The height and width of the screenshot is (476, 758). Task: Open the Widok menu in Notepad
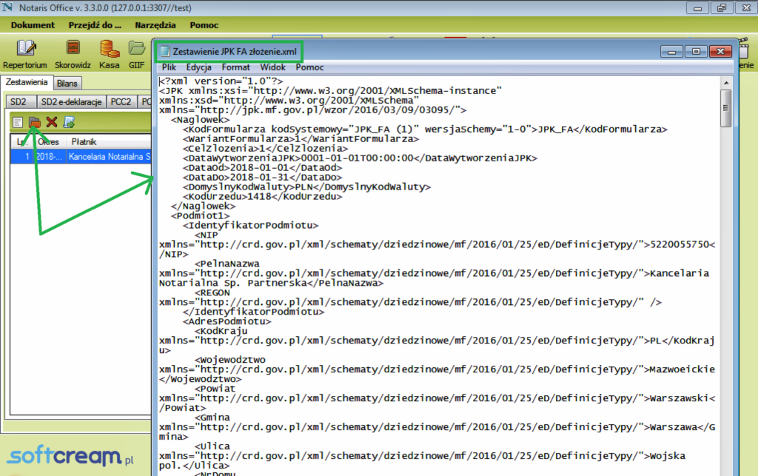[272, 67]
